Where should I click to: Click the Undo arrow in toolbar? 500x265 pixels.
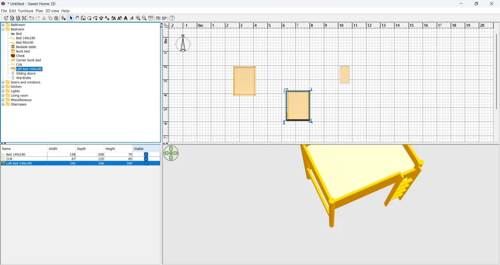(31, 18)
